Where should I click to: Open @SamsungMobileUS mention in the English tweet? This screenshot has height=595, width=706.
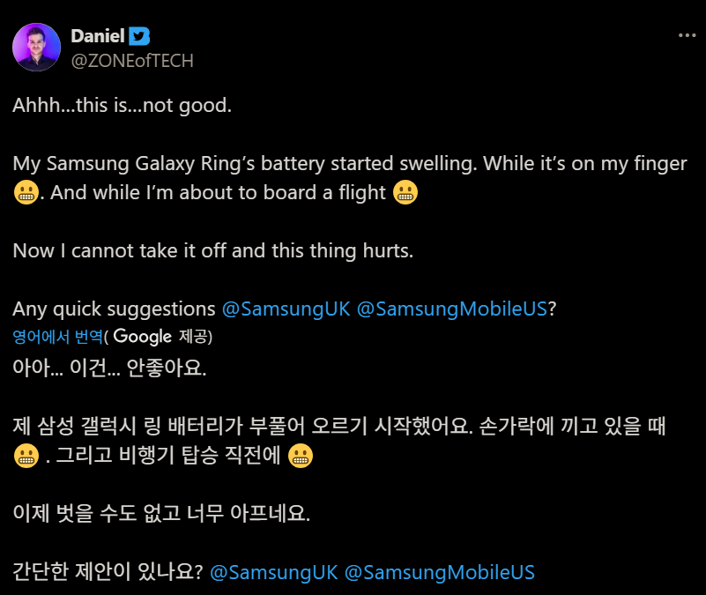pyautogui.click(x=452, y=309)
